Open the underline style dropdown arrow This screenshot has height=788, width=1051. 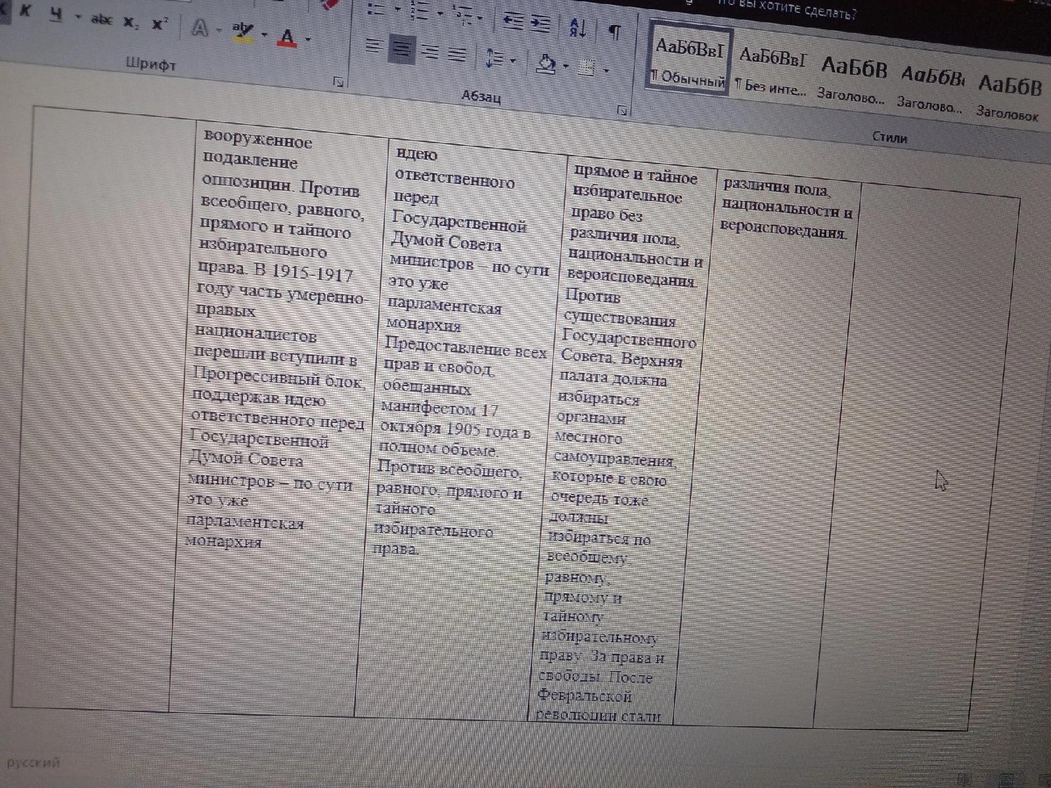point(78,17)
